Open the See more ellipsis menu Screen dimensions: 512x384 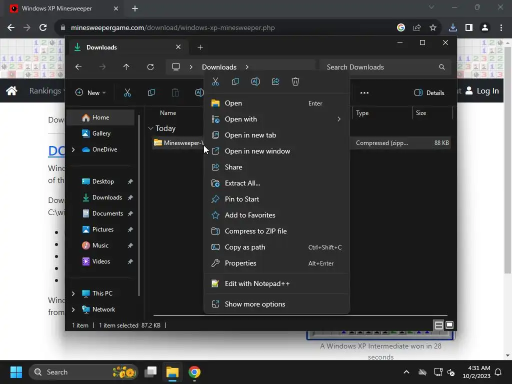click(x=364, y=92)
